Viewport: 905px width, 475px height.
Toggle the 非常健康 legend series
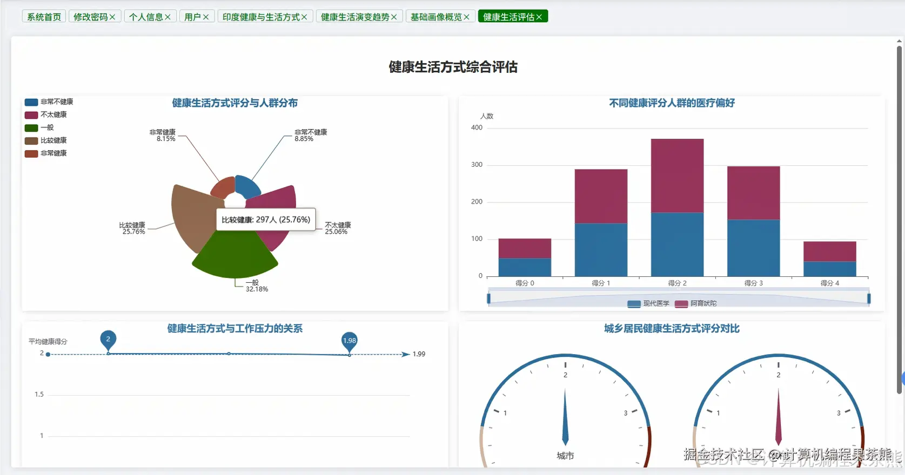pyautogui.click(x=46, y=154)
